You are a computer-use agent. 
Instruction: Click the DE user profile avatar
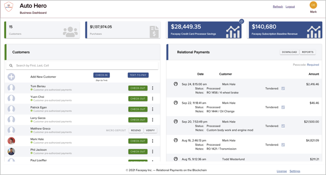point(313,5)
